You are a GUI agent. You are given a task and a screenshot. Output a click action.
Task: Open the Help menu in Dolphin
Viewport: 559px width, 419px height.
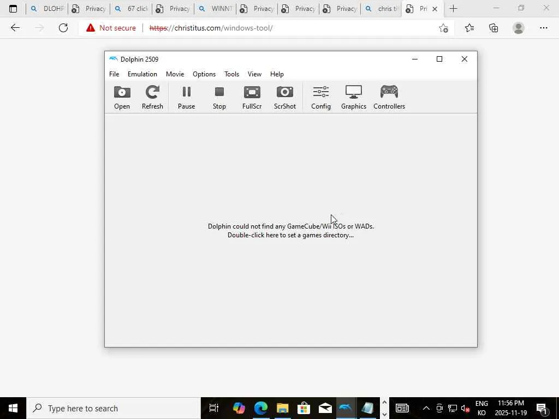(277, 74)
